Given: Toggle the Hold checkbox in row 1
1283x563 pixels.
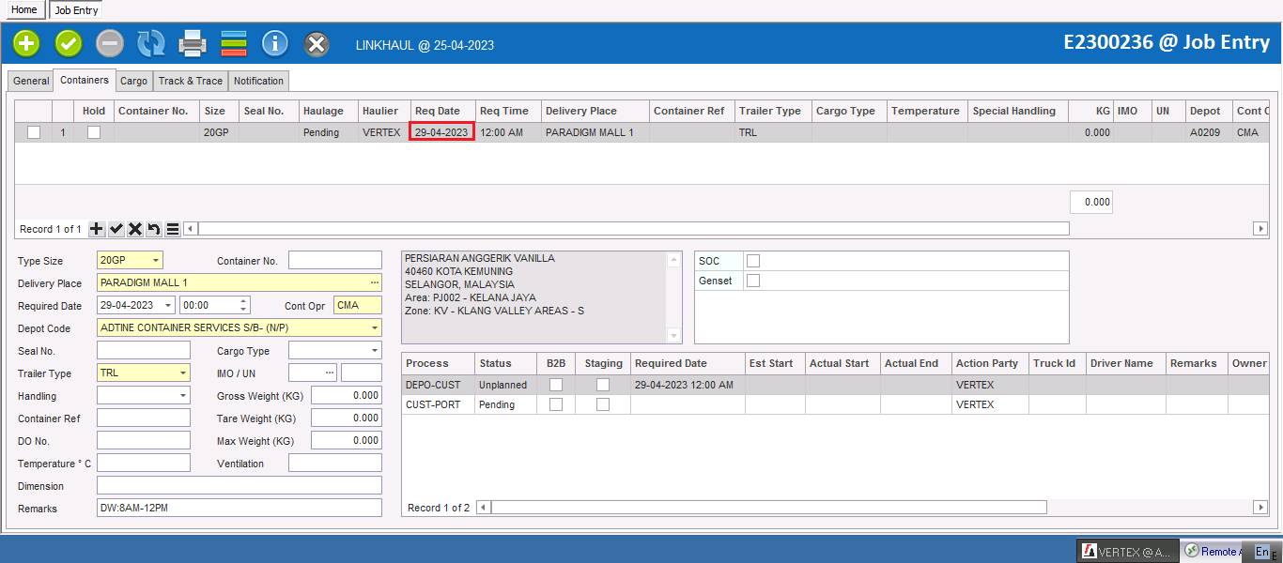Looking at the screenshot, I should coord(94,133).
